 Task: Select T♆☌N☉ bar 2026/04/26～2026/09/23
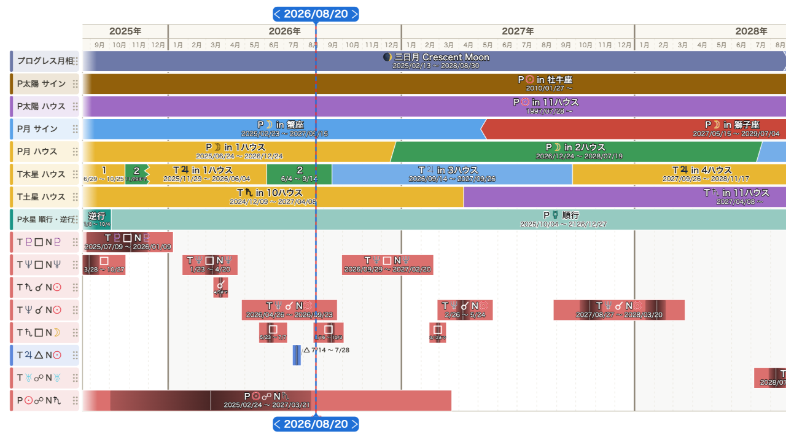[289, 310]
